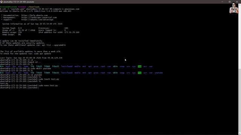241x135 pixels.
Task: Click the 'test.py' ls output line
Action: (4, 83)
